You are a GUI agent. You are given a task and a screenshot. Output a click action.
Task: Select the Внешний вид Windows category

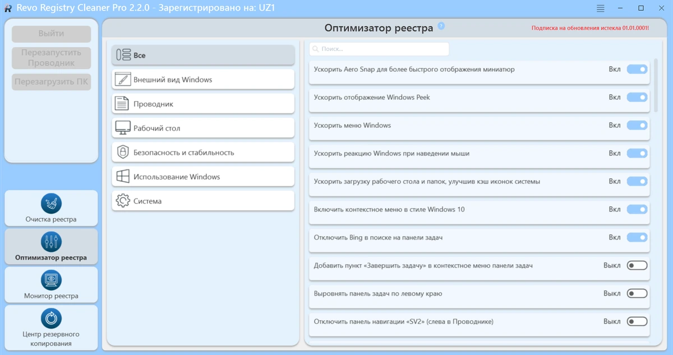[203, 79]
